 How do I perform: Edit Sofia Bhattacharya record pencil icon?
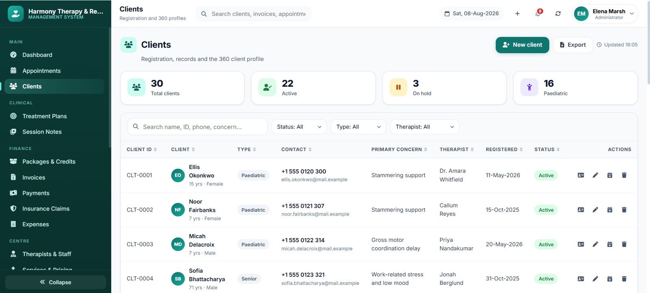[x=595, y=279]
